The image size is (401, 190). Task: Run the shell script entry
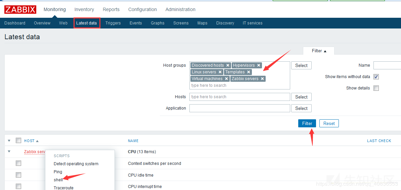tap(58, 180)
